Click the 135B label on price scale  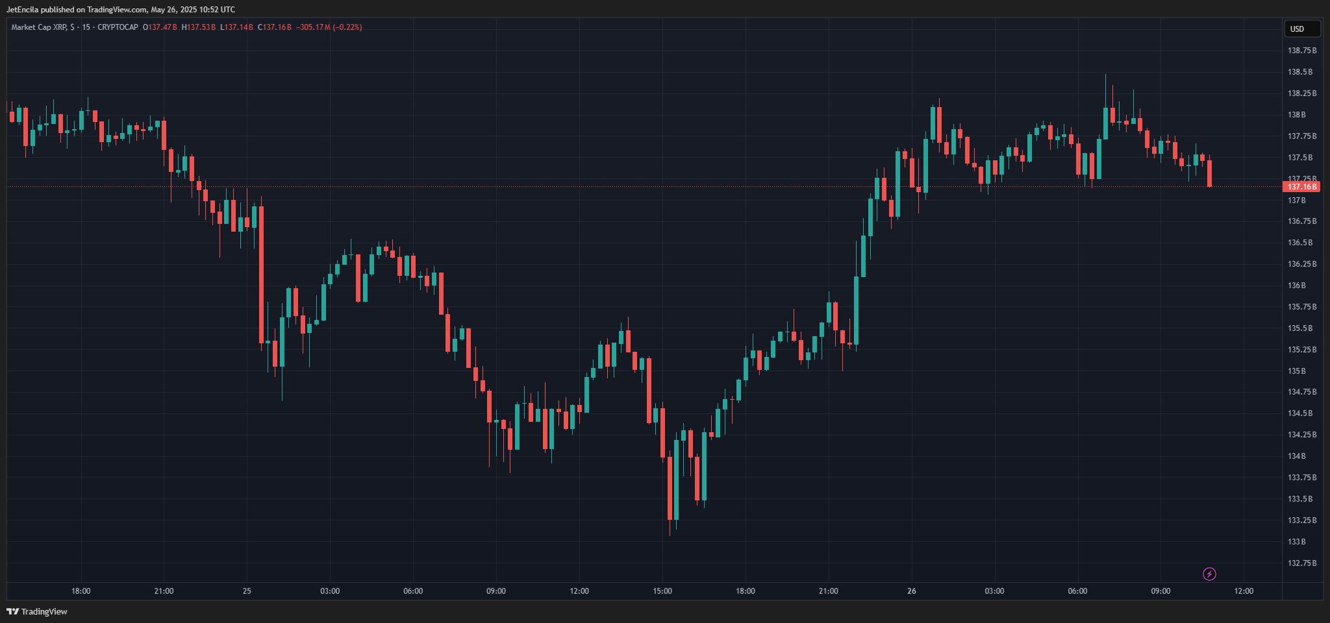coord(1297,371)
